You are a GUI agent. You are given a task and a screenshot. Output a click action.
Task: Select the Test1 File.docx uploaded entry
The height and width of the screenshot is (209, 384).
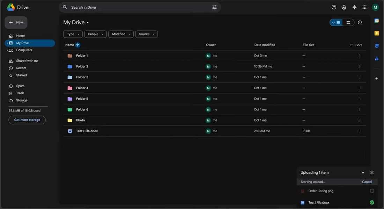[337, 203]
